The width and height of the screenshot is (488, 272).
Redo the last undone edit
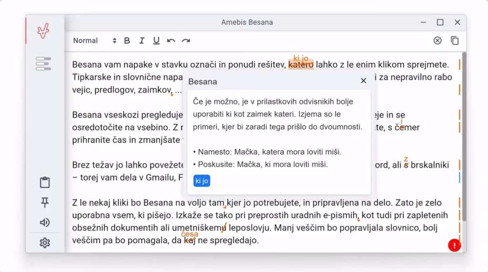(x=186, y=41)
